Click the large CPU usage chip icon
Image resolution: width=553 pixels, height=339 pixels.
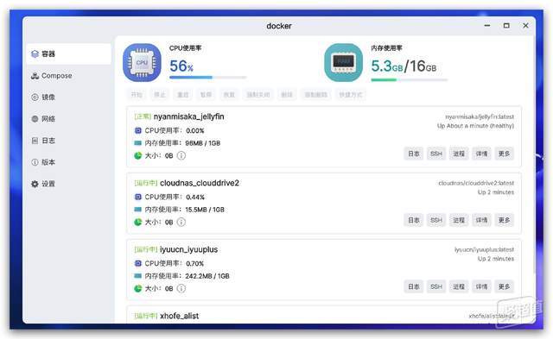pos(142,63)
